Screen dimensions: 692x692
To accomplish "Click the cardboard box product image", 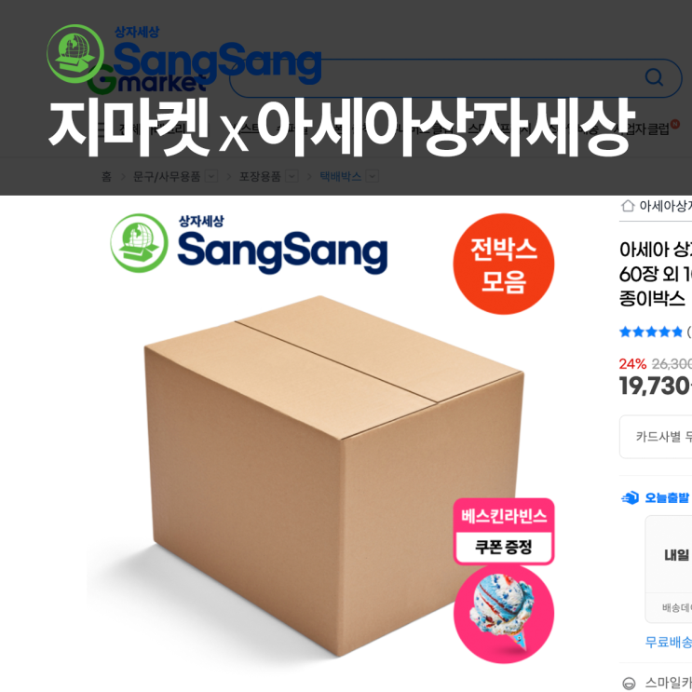I will (x=334, y=476).
